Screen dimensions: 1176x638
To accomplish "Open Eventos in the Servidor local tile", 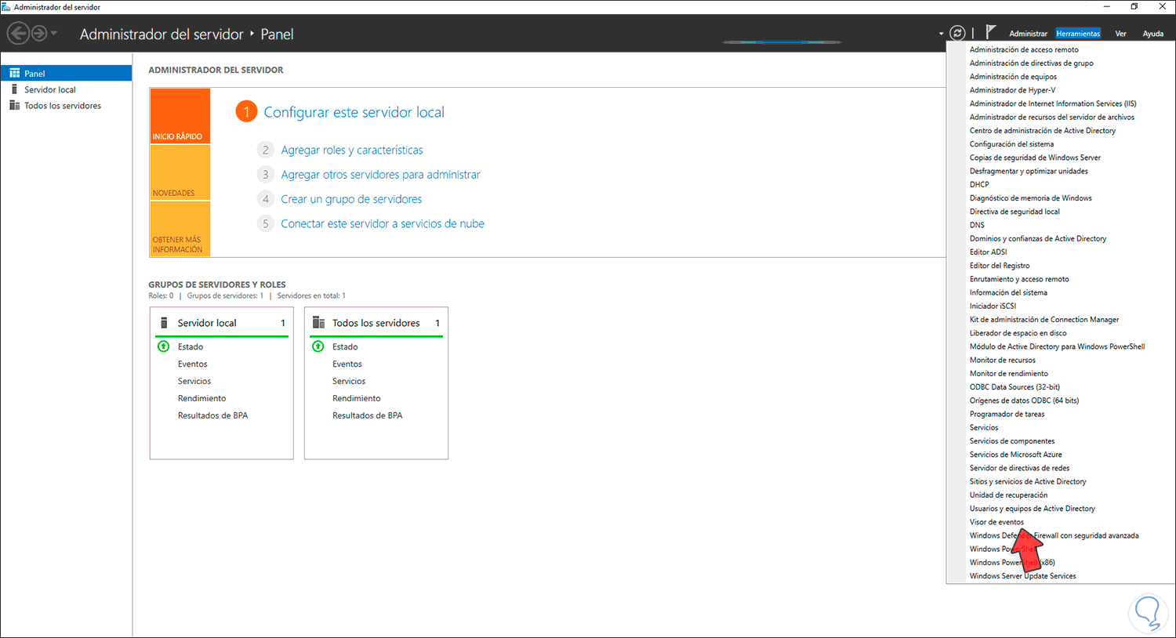I will [x=192, y=363].
